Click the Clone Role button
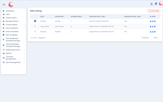Image resolution: width=163 pixels, height=102 pixels. (x=154, y=11)
